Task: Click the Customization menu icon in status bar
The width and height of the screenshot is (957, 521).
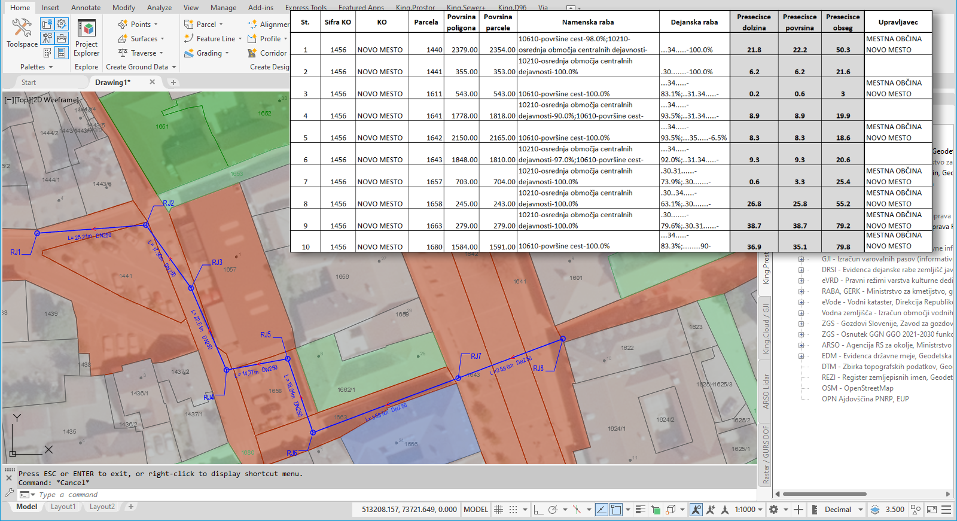Action: [946, 510]
